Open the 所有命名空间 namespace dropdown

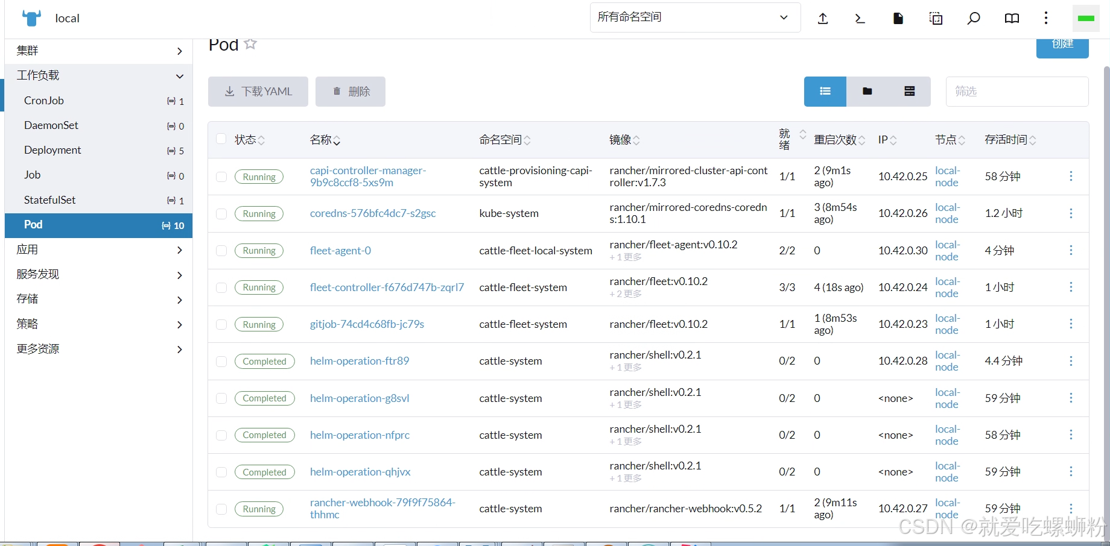[x=695, y=17]
